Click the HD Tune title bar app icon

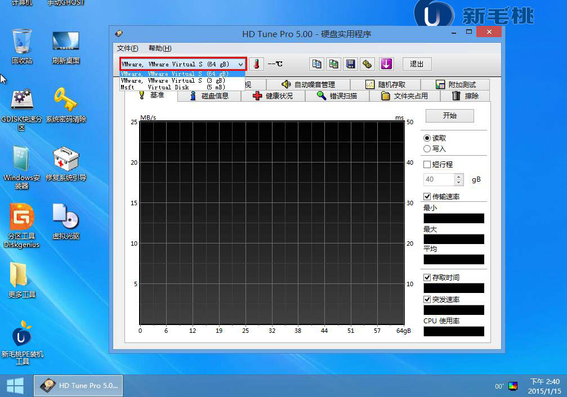coord(119,34)
